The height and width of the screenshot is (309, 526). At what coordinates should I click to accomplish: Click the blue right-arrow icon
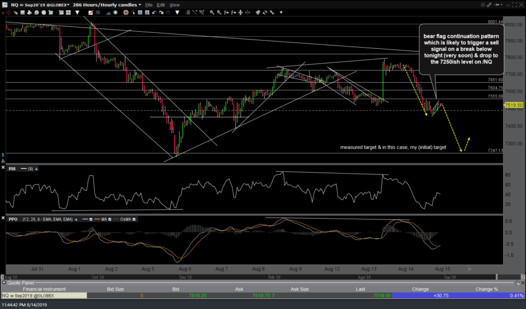(168, 13)
